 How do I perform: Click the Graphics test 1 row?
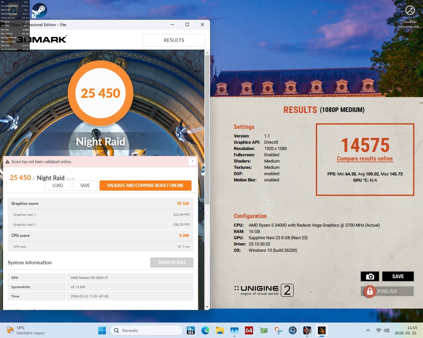coord(101,215)
